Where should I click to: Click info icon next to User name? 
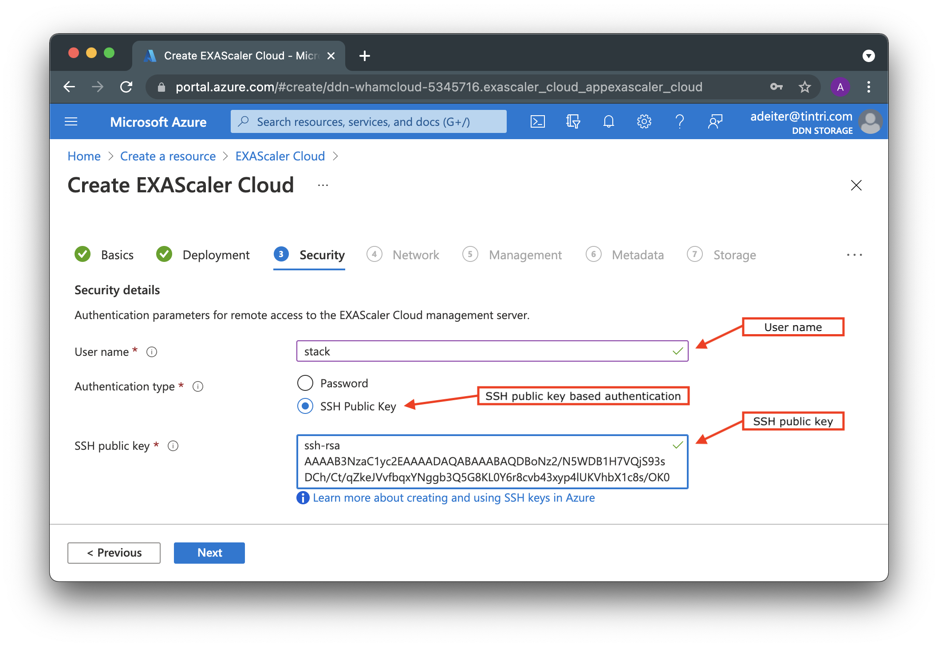point(152,352)
